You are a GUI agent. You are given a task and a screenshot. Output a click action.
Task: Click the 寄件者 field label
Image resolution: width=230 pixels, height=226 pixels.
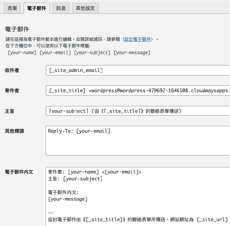[x=12, y=91]
